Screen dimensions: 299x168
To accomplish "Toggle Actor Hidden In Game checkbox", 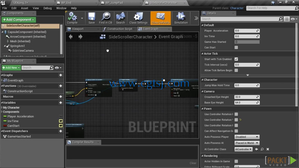I will tap(236, 161).
